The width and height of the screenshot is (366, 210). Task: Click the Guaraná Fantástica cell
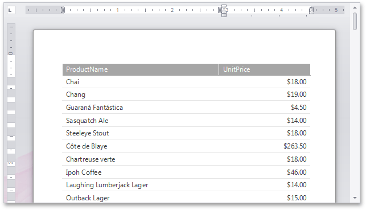[x=141, y=108]
